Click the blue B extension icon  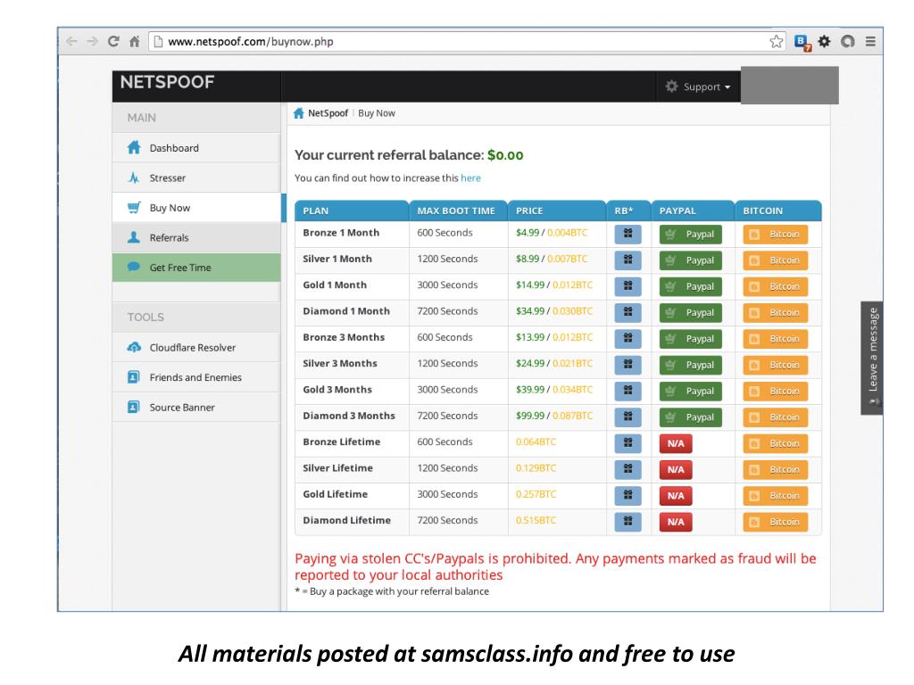click(802, 42)
